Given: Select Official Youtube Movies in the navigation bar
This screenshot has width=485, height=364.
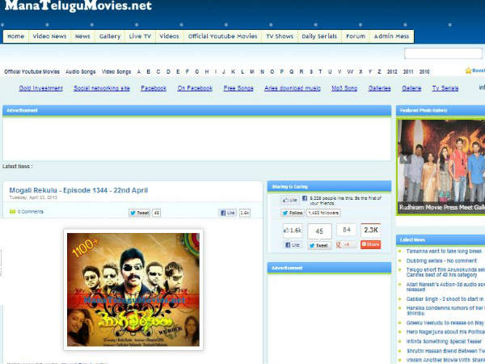Looking at the screenshot, I should (x=223, y=36).
